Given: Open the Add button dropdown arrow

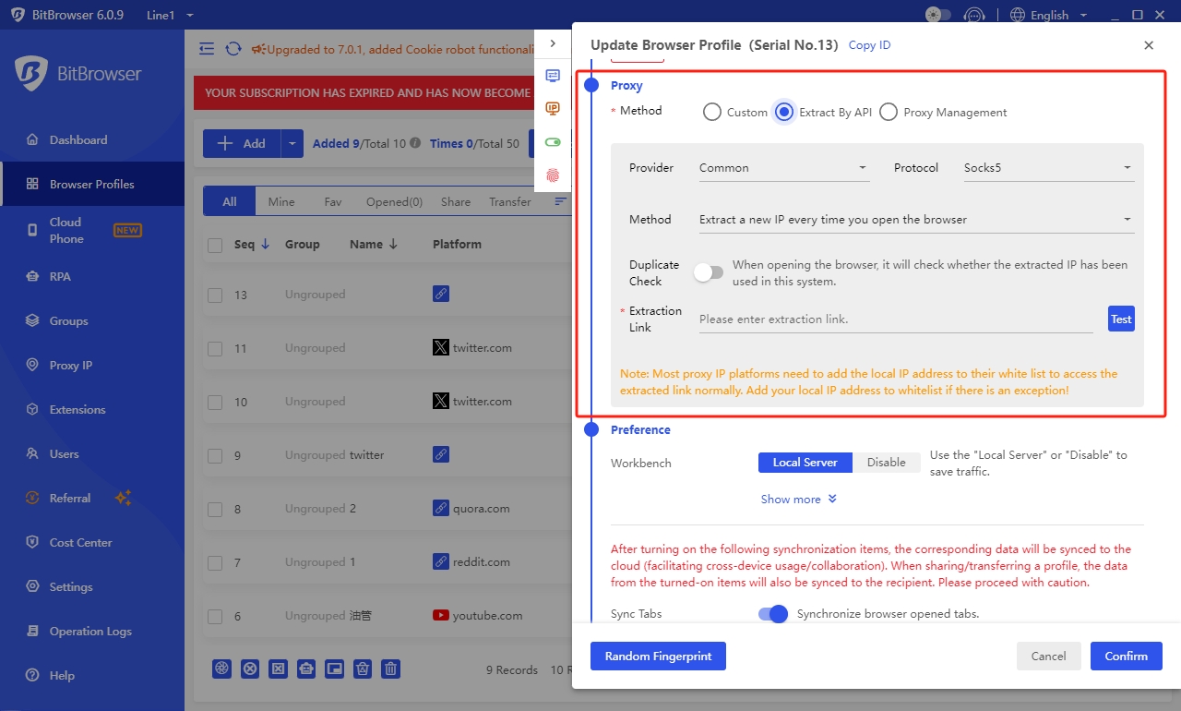Looking at the screenshot, I should tap(292, 143).
